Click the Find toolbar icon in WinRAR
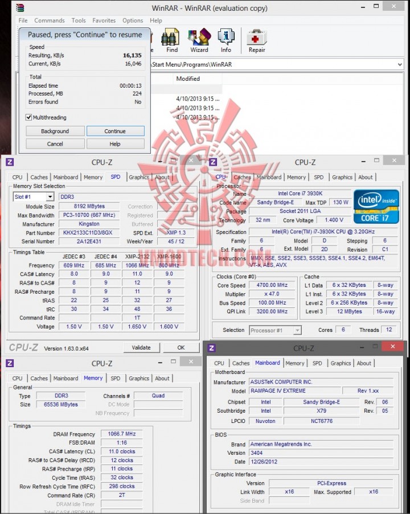410x514 pixels. (171, 40)
